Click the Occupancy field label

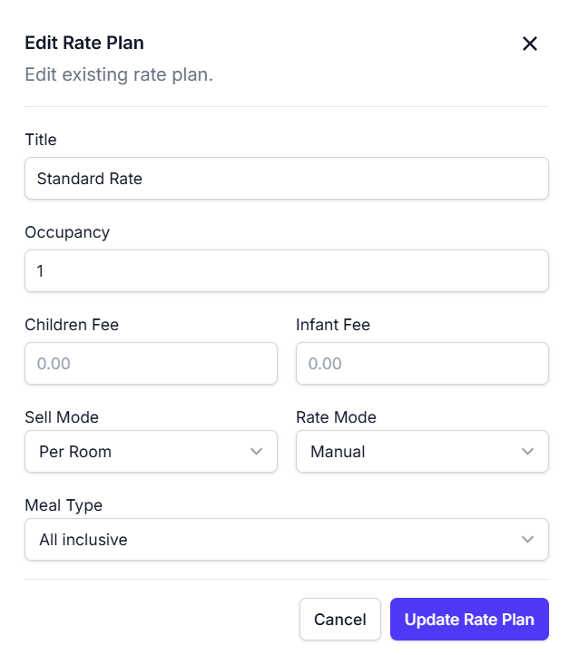click(67, 232)
